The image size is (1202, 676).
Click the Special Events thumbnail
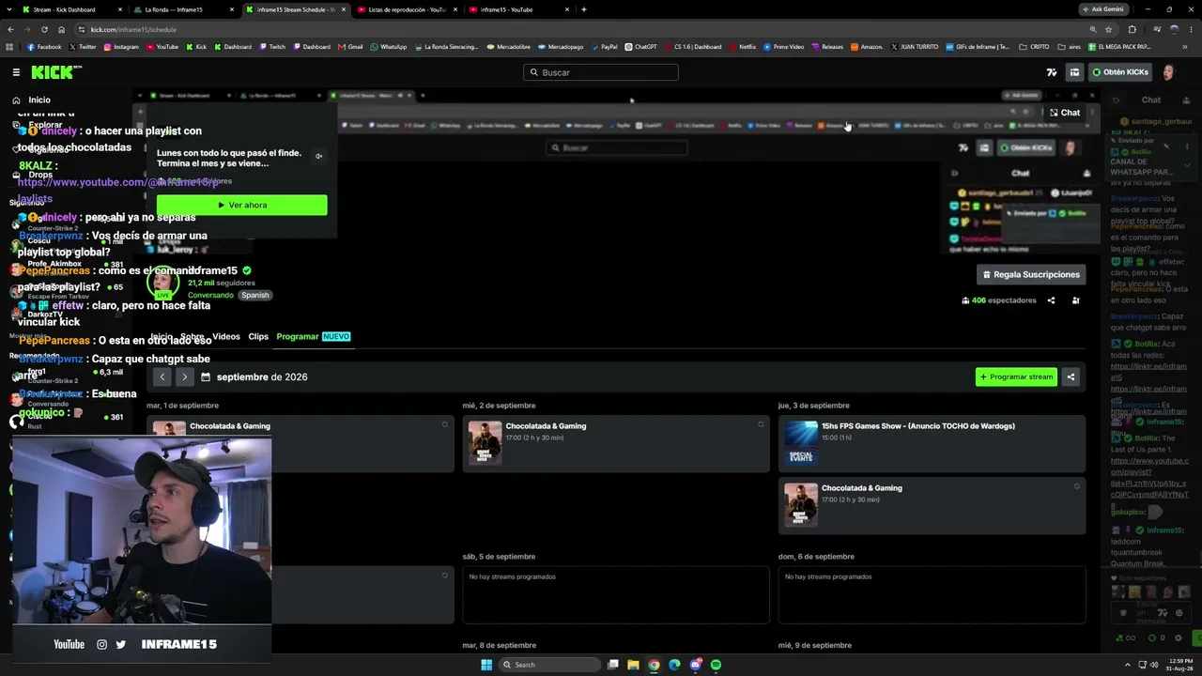[x=801, y=443]
